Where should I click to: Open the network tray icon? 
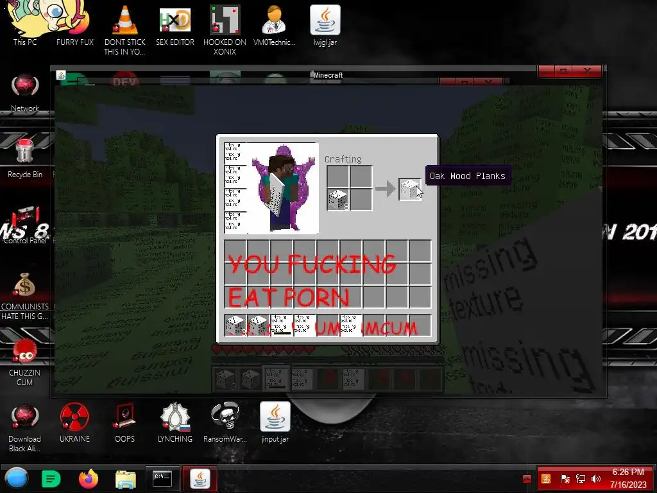[x=581, y=479]
